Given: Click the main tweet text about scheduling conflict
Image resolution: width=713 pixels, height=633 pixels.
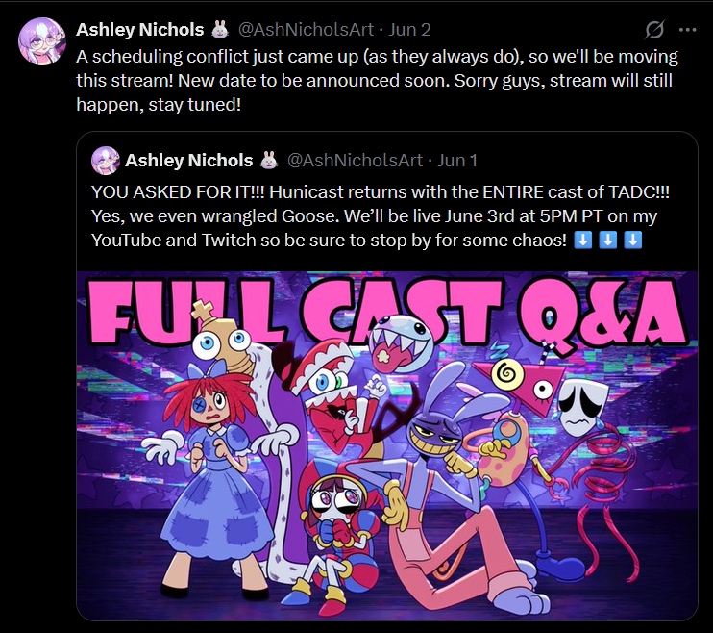Looking at the screenshot, I should tap(377, 81).
